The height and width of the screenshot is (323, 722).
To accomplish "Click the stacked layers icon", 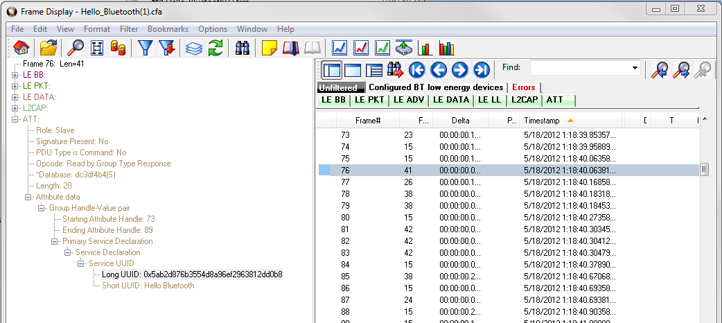I will point(194,47).
